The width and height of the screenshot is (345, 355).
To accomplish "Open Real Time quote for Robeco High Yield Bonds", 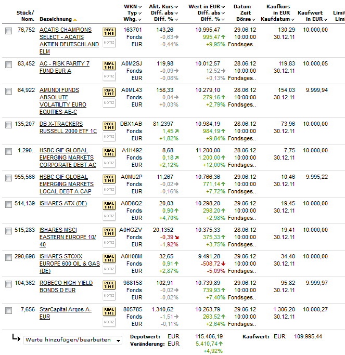I will (x=109, y=285).
